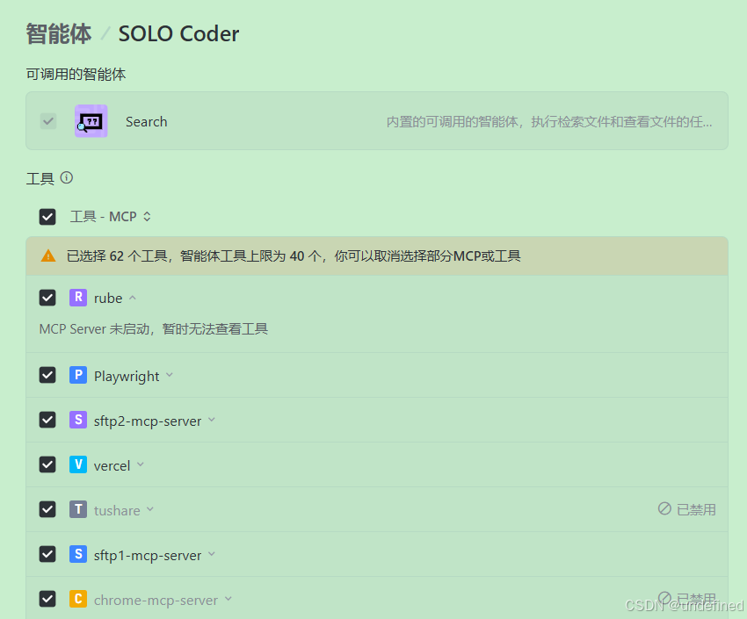
Task: Go back to 智能体 breadcrumb
Action: (x=59, y=33)
